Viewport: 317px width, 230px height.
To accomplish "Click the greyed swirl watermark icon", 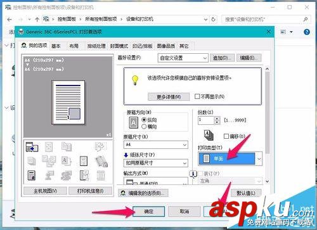I will (67, 176).
